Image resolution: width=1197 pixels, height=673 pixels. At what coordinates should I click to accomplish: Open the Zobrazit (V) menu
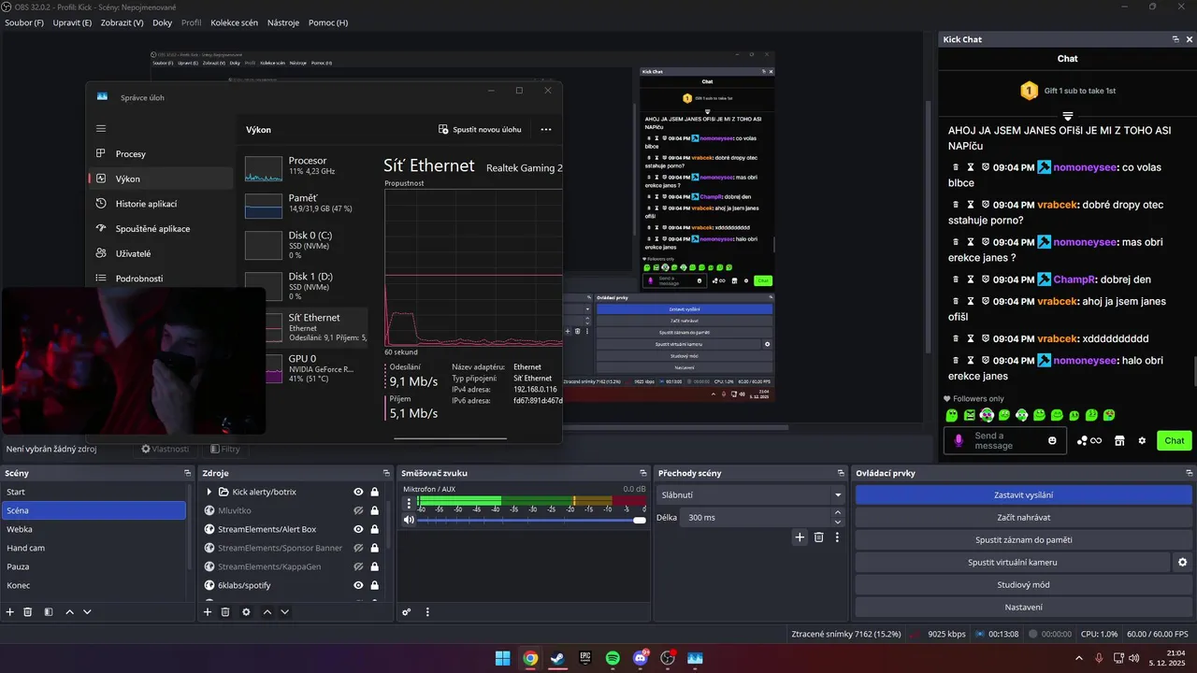pyautogui.click(x=123, y=22)
